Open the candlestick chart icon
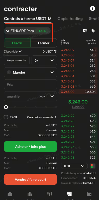Image resolution: width=99 pixels, height=200 pixels. click(x=93, y=31)
